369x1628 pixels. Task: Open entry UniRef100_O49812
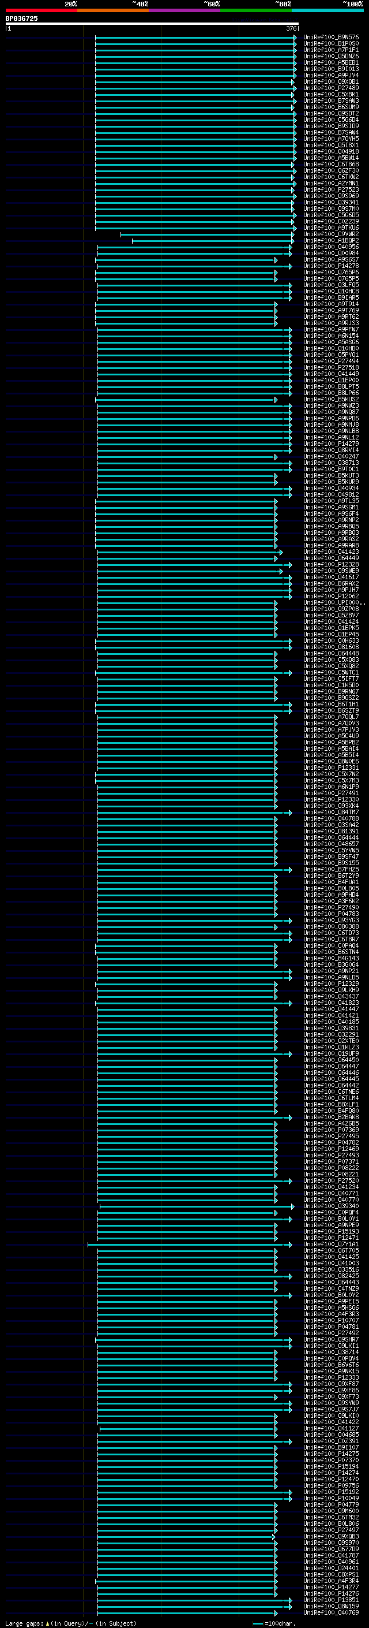tap(331, 495)
